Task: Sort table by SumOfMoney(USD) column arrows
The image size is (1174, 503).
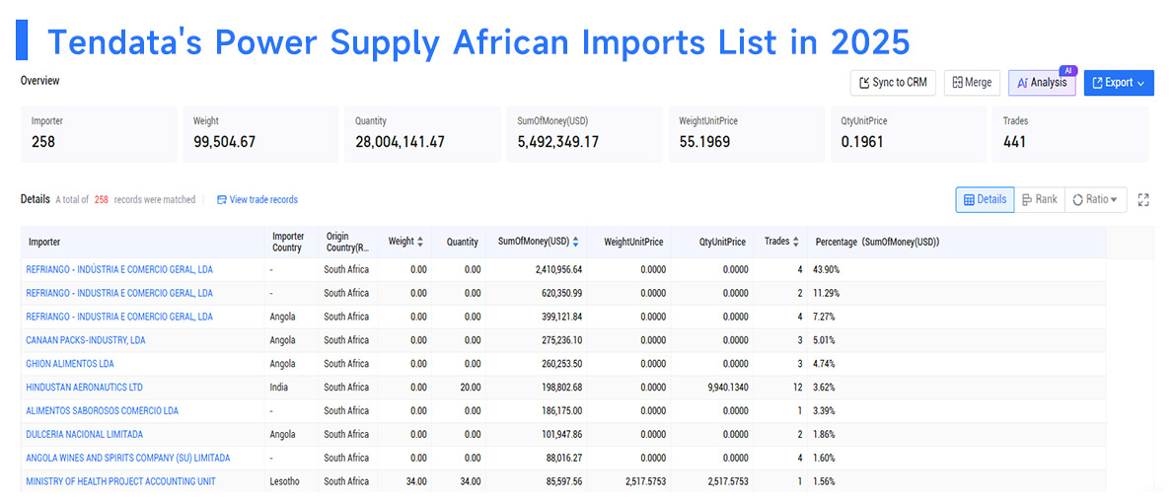Action: 574,242
